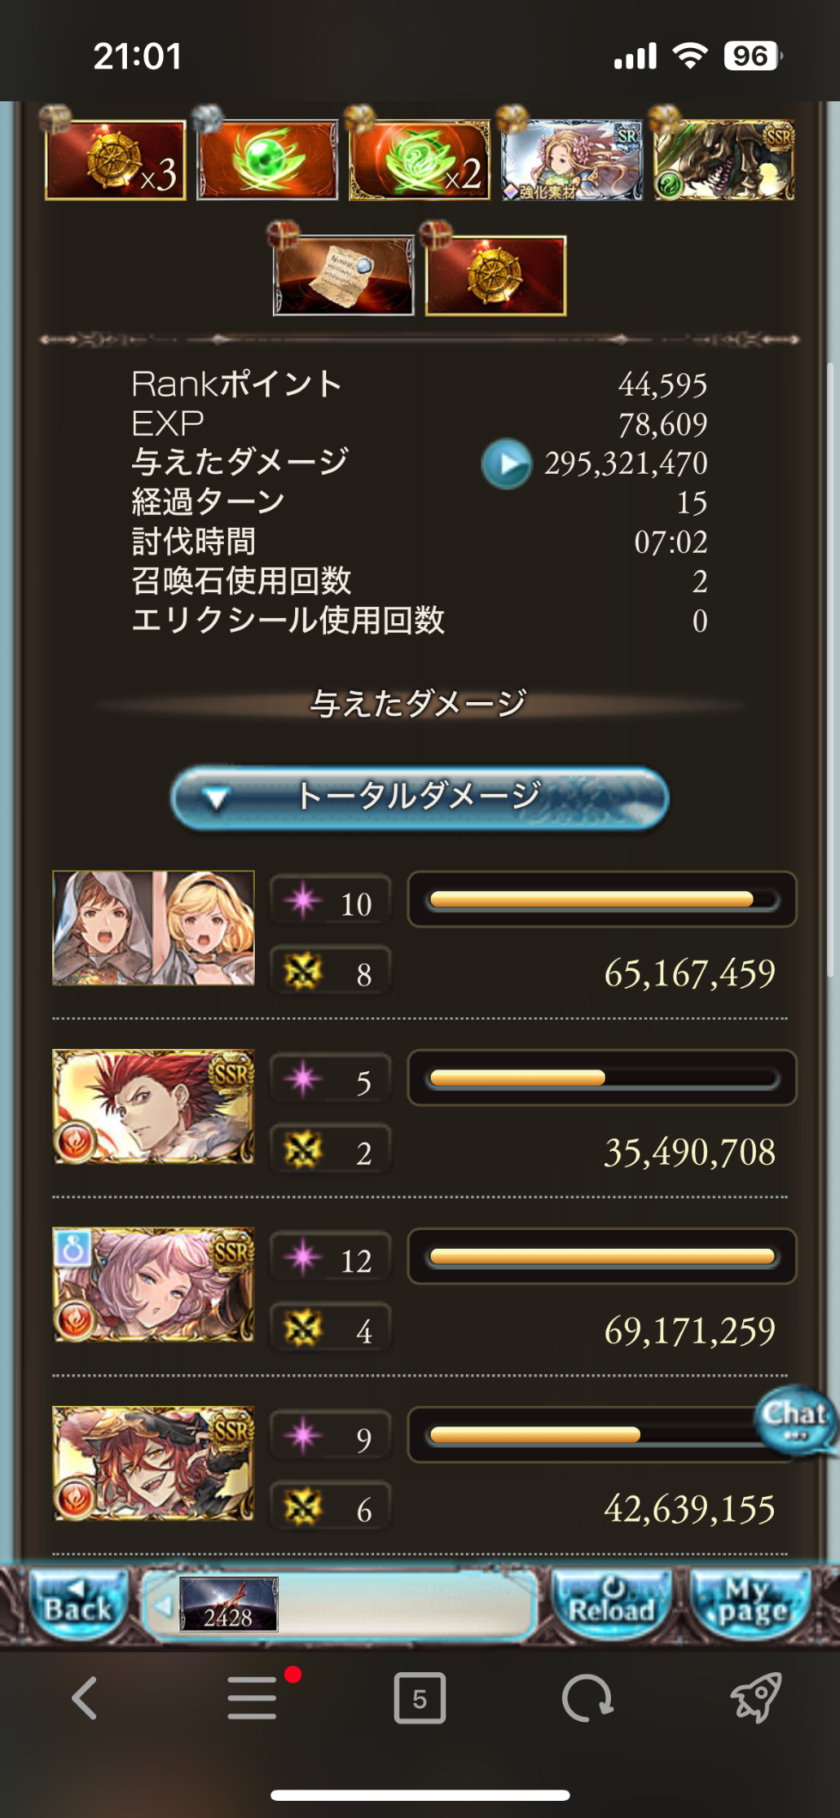The height and width of the screenshot is (1818, 840).
Task: Expand the arrow left of 2428 thumbnail
Action: click(163, 1604)
